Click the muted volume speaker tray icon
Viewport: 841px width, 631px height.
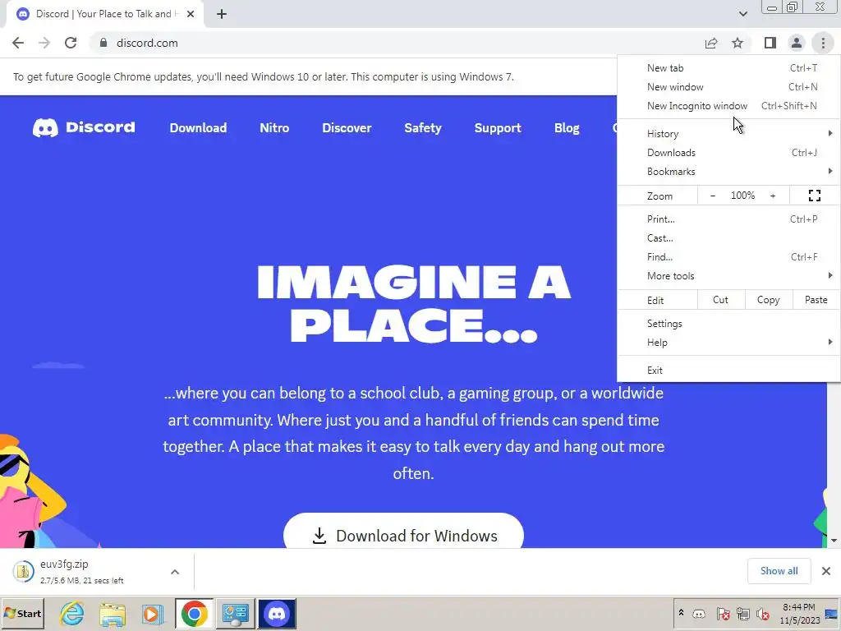(x=762, y=614)
